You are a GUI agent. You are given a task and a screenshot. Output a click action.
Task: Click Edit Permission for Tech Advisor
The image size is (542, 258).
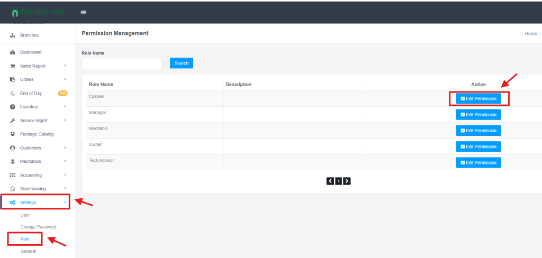pos(478,163)
